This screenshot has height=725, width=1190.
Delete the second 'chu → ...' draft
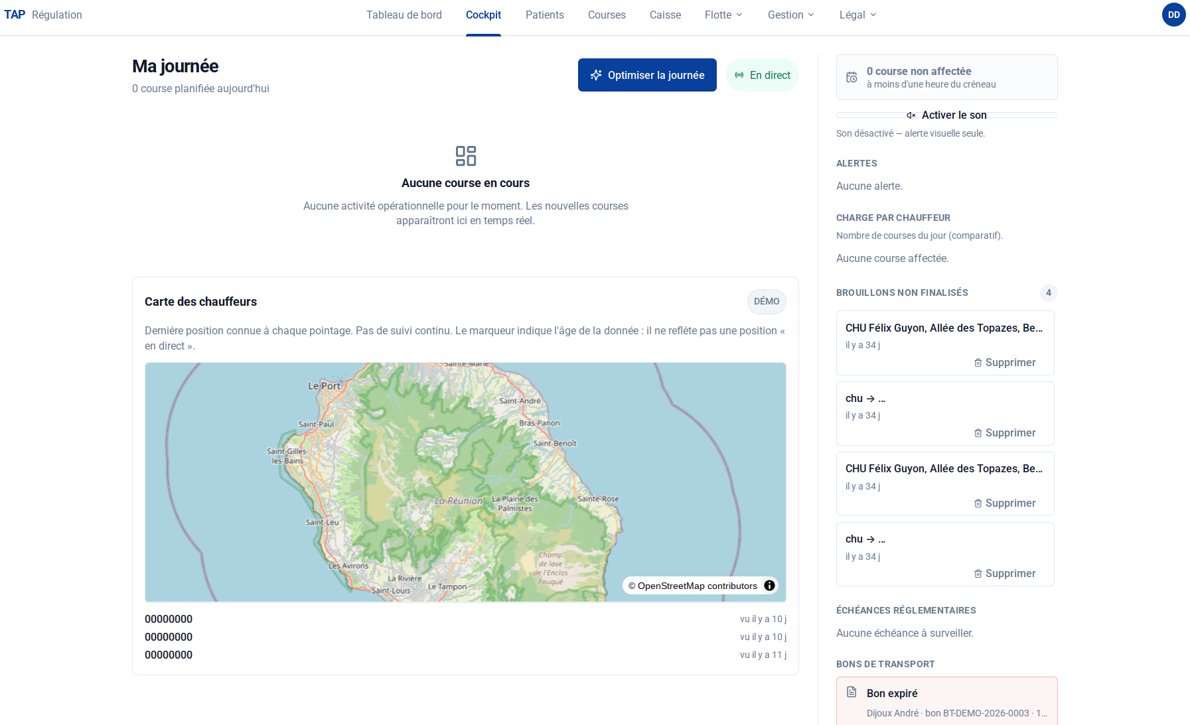point(1005,573)
